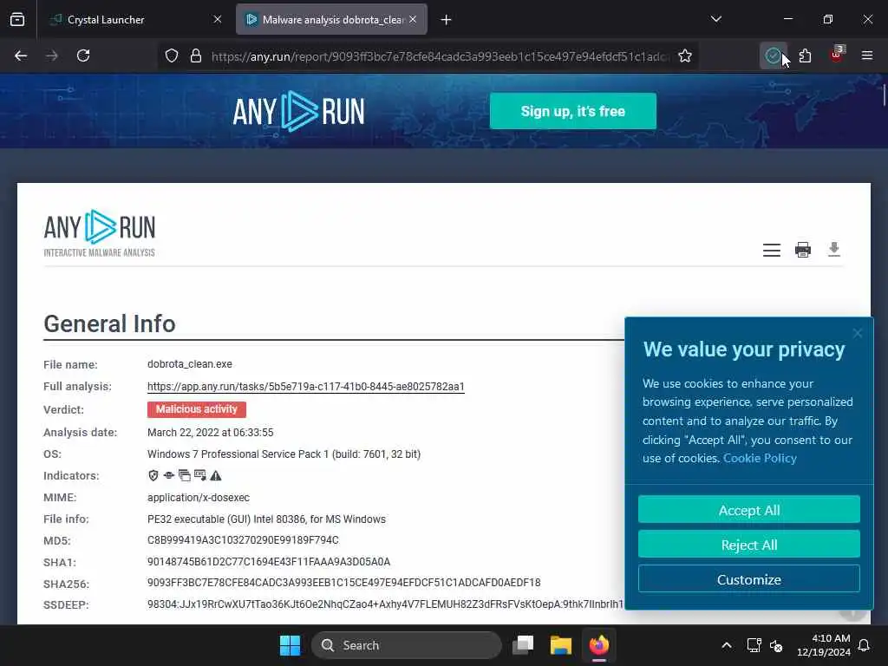Click the red extension icon with badge
Image resolution: width=888 pixels, height=666 pixels.
[x=836, y=55]
